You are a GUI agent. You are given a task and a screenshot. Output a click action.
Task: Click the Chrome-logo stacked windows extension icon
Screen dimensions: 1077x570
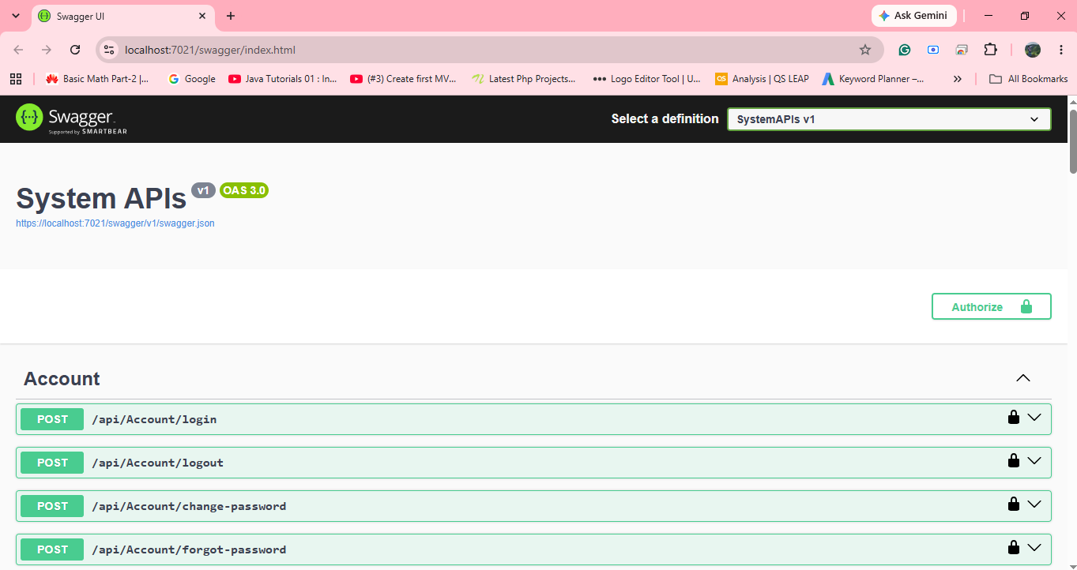(x=962, y=50)
